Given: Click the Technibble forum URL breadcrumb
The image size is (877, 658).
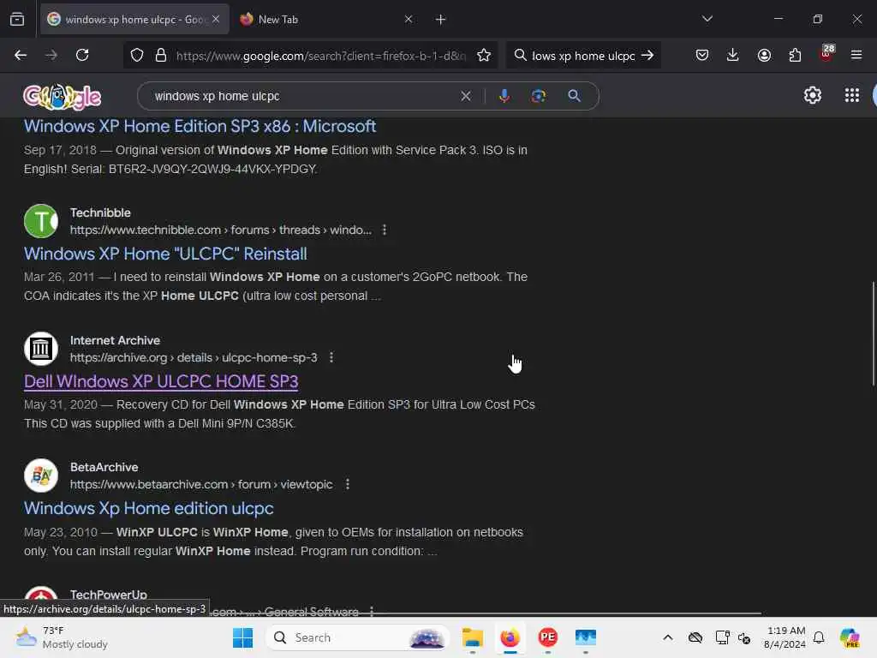Looking at the screenshot, I should [220, 230].
